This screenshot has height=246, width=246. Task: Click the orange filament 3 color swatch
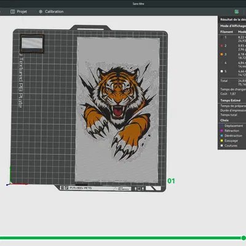click(x=221, y=54)
